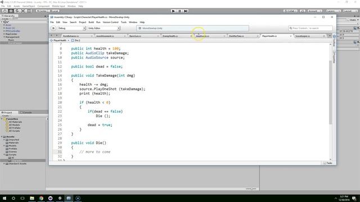Go to previous tab using left arrow

click(x=51, y=36)
